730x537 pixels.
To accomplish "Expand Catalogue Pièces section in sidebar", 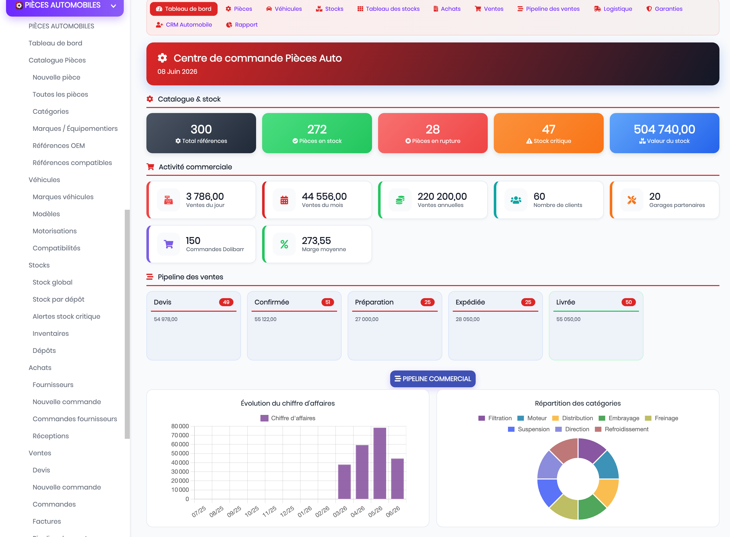I will tap(57, 60).
